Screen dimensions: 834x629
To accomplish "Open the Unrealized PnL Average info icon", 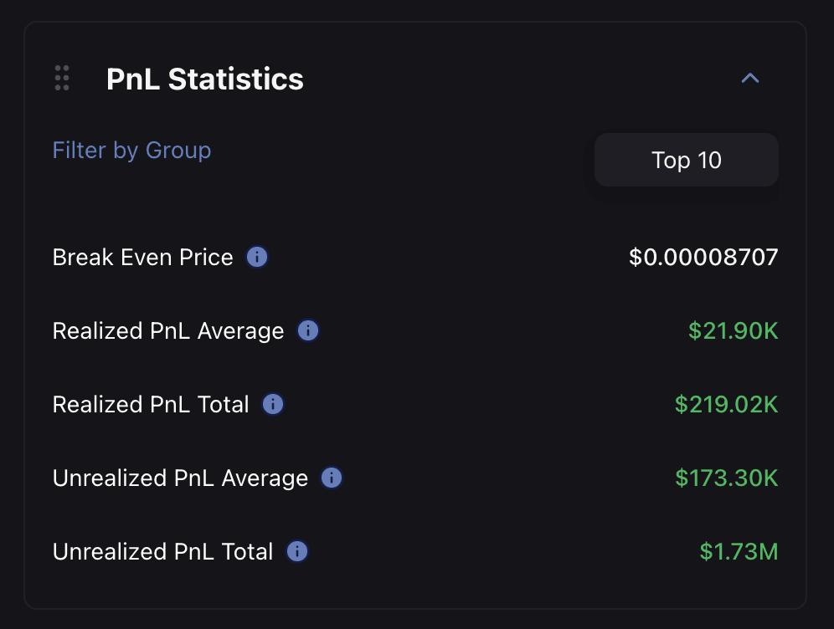I will tap(331, 478).
